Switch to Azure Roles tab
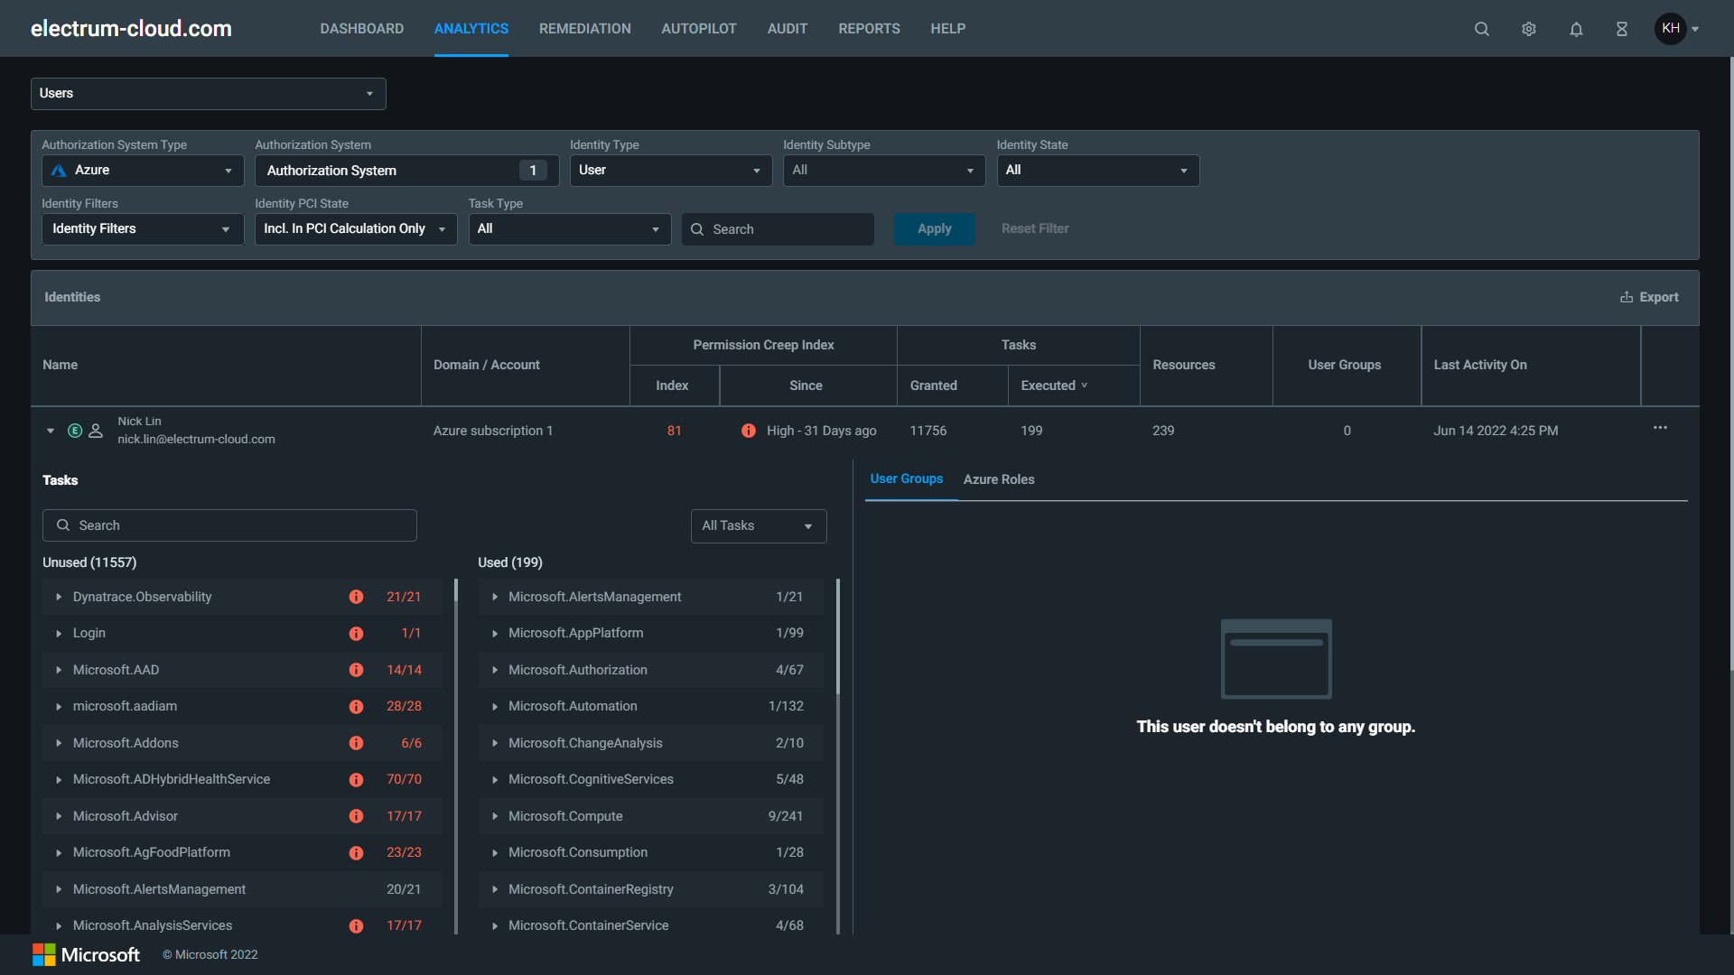This screenshot has height=975, width=1734. tap(999, 479)
